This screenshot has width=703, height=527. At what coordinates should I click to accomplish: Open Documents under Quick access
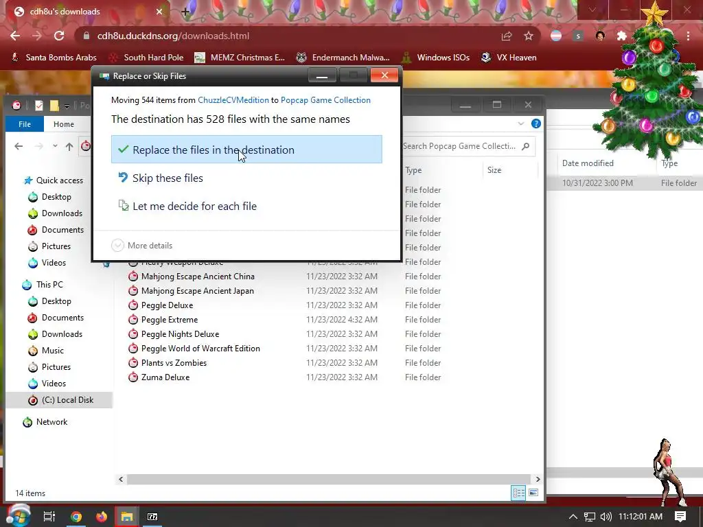(62, 230)
